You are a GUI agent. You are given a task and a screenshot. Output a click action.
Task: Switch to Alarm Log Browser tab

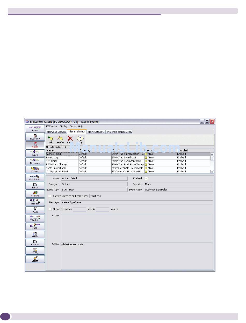56,132
